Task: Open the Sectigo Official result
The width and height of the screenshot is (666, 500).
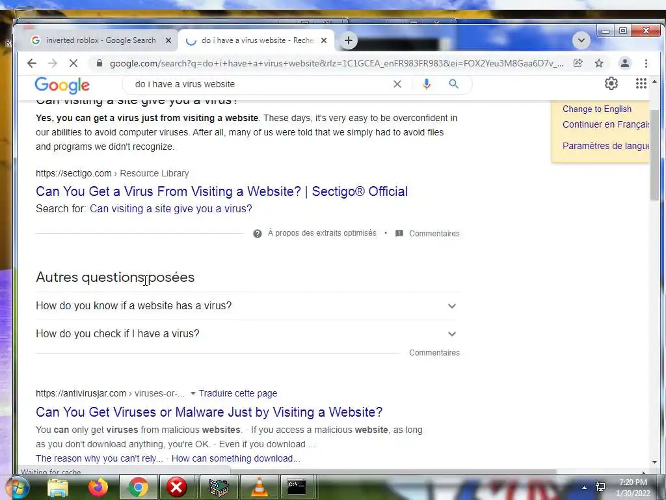Action: click(222, 191)
